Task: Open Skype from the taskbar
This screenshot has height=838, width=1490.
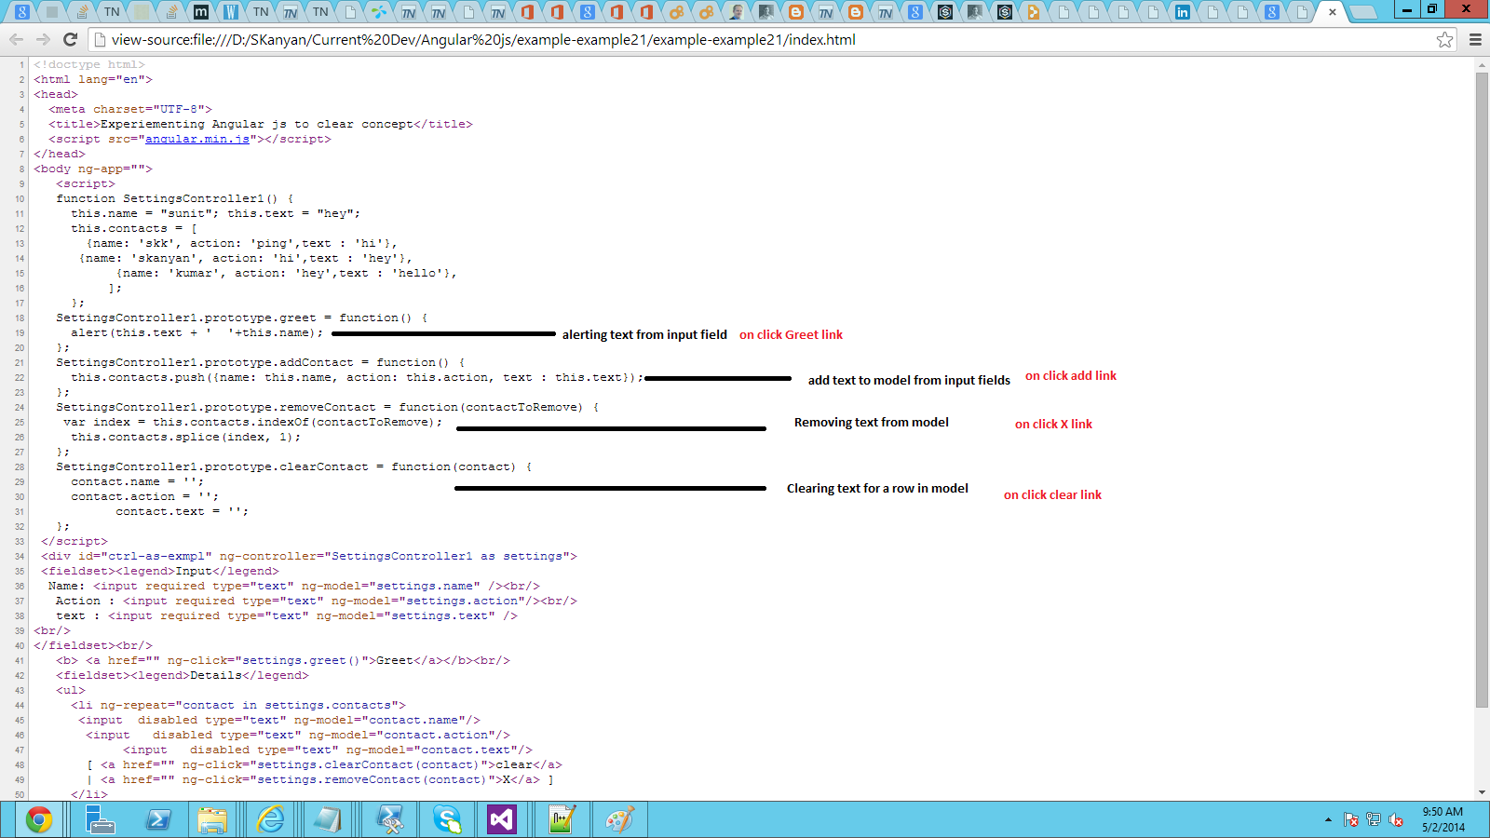Action: click(x=447, y=819)
